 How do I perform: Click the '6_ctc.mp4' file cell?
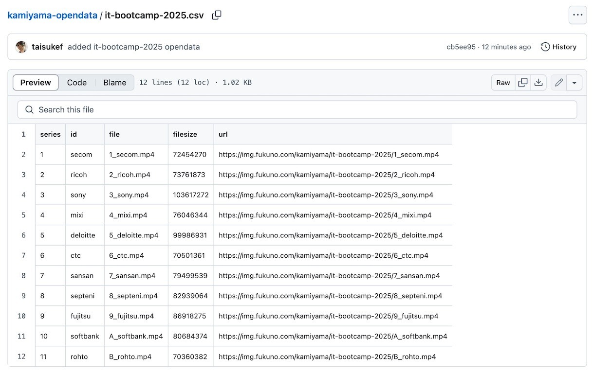pos(136,255)
